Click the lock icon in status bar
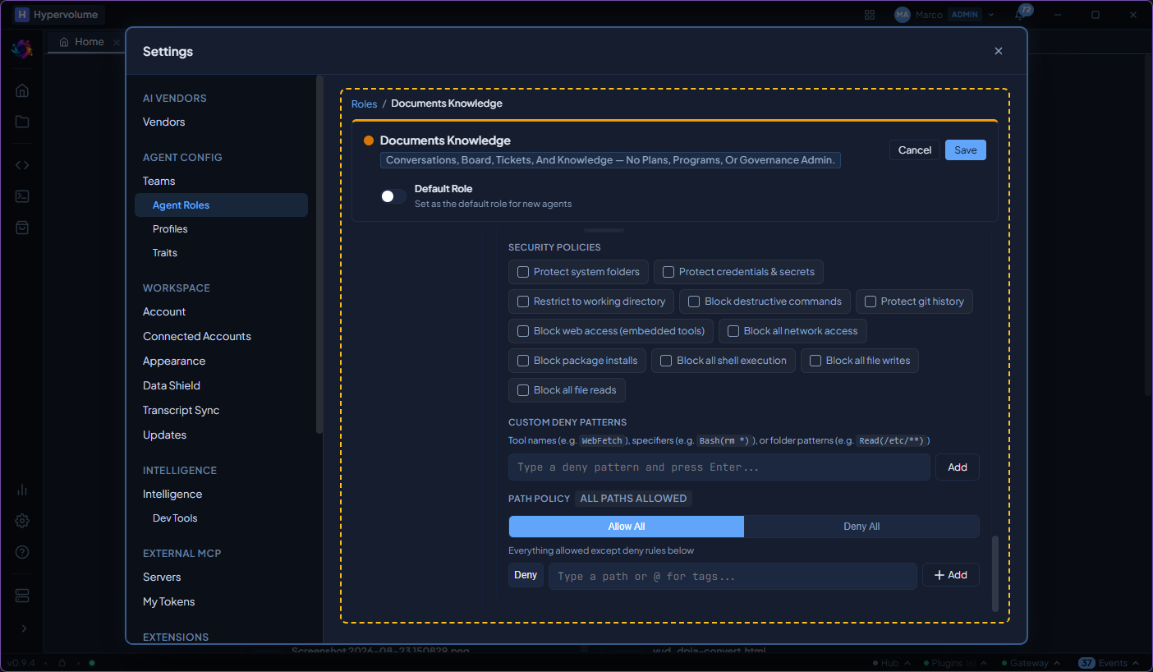The height and width of the screenshot is (672, 1153). click(62, 663)
